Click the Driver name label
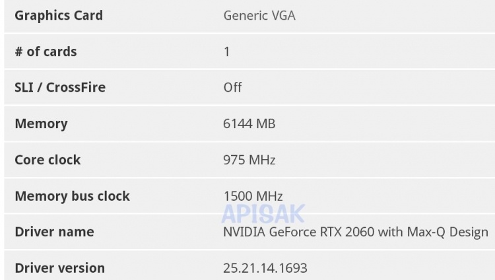This screenshot has width=495, height=280. 54,232
